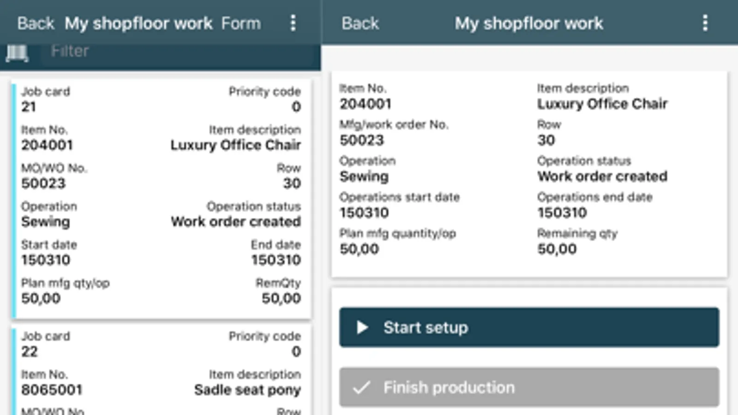Viewport: 738px width, 415px height.
Task: Select the Form label in the header
Action: (x=241, y=23)
